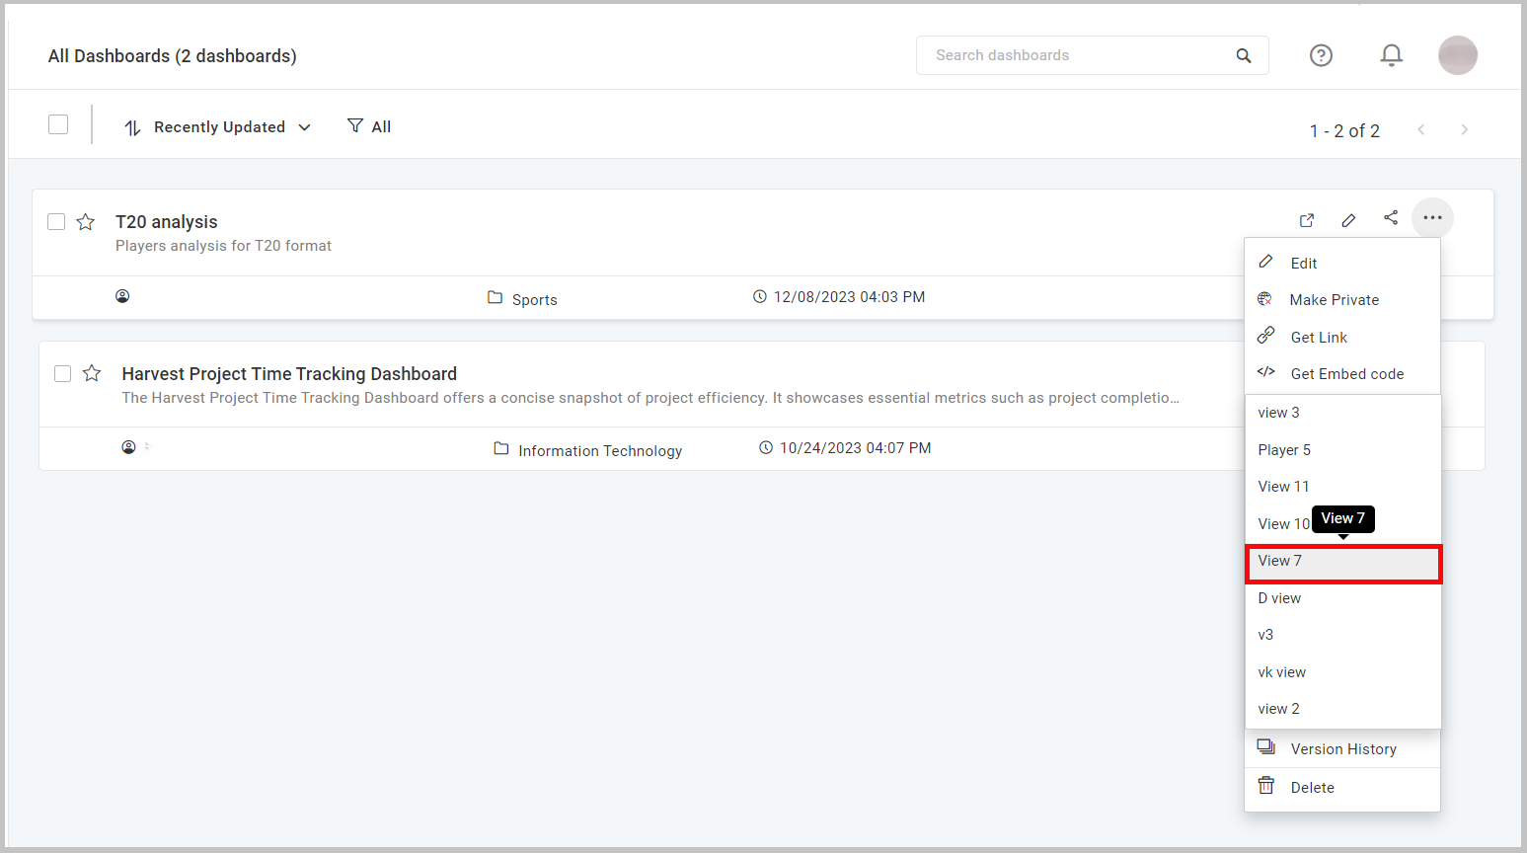The width and height of the screenshot is (1527, 853).
Task: Open the help question mark icon
Action: (1321, 55)
